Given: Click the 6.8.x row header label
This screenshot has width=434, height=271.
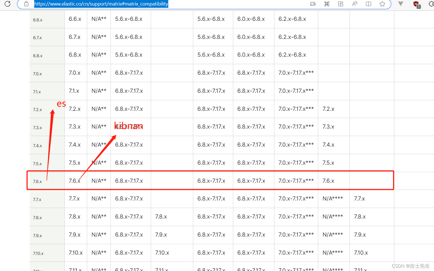Looking at the screenshot, I should click(x=38, y=56).
